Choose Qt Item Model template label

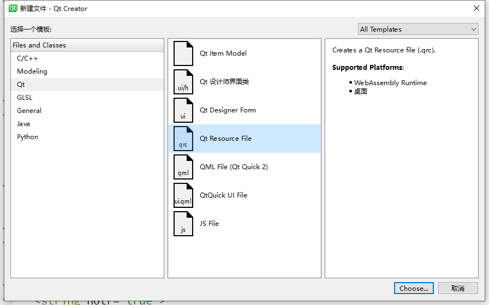click(x=223, y=53)
